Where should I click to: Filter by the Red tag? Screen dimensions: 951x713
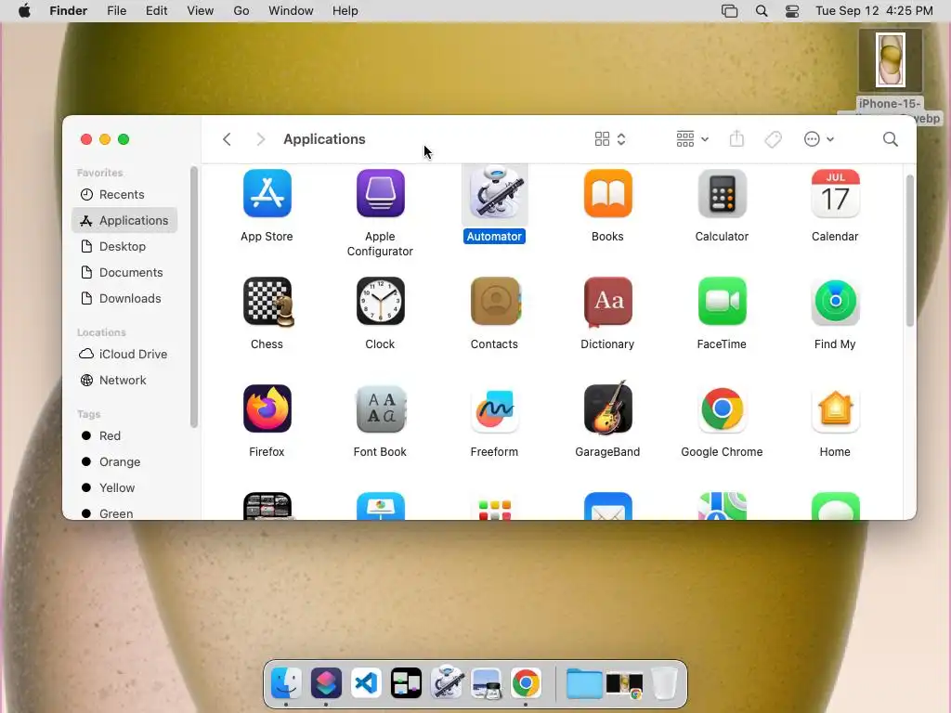(x=124, y=436)
